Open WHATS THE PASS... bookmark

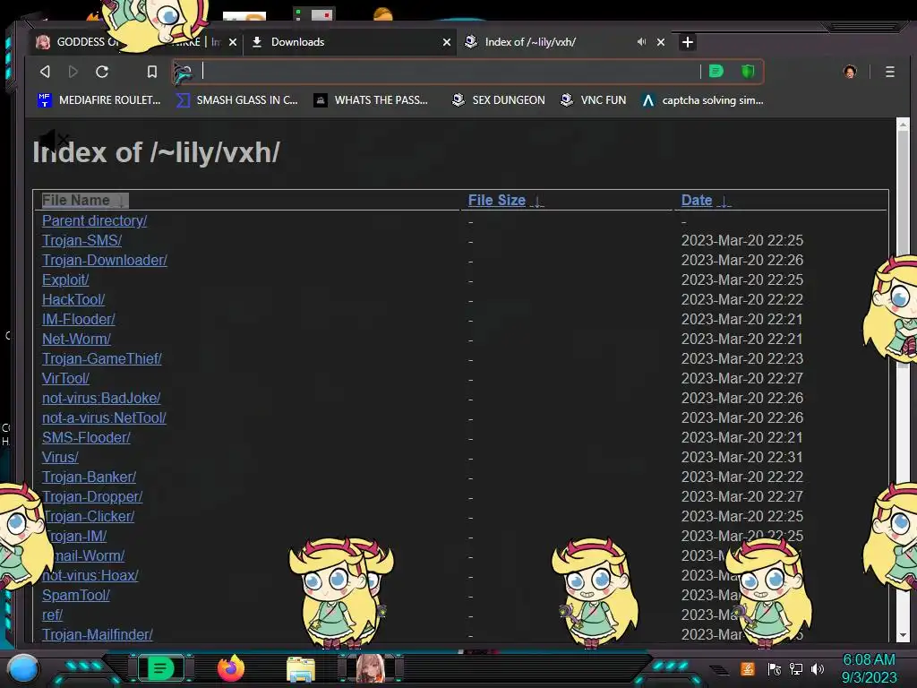click(371, 100)
